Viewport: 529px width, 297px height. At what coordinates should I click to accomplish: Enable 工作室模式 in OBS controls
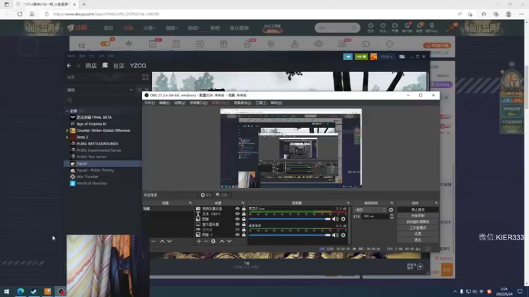pos(418,228)
